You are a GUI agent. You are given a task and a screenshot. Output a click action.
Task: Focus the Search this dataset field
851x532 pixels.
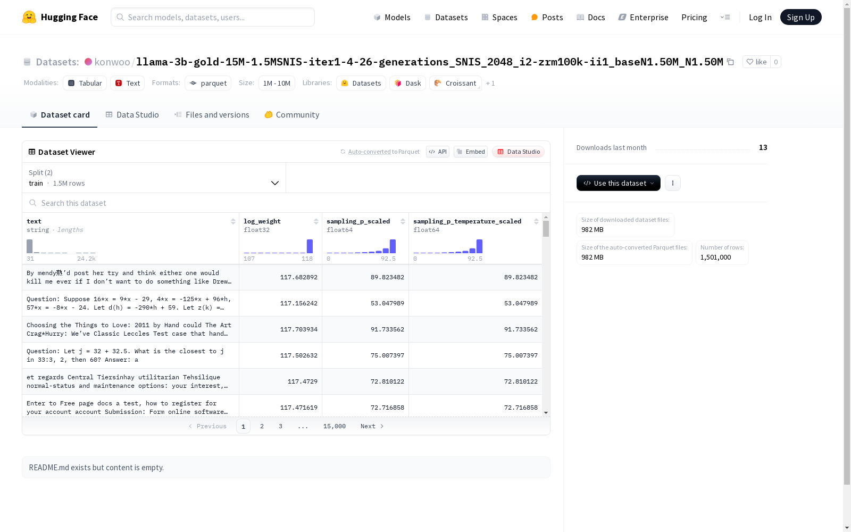click(286, 203)
